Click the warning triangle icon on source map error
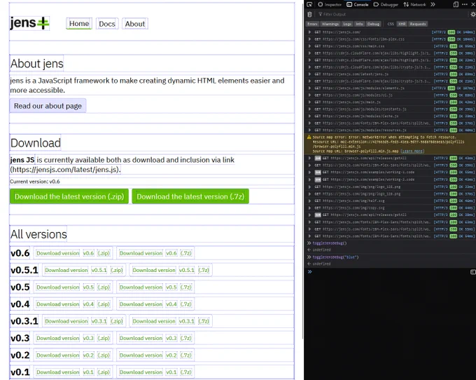476x380 pixels. click(x=309, y=137)
